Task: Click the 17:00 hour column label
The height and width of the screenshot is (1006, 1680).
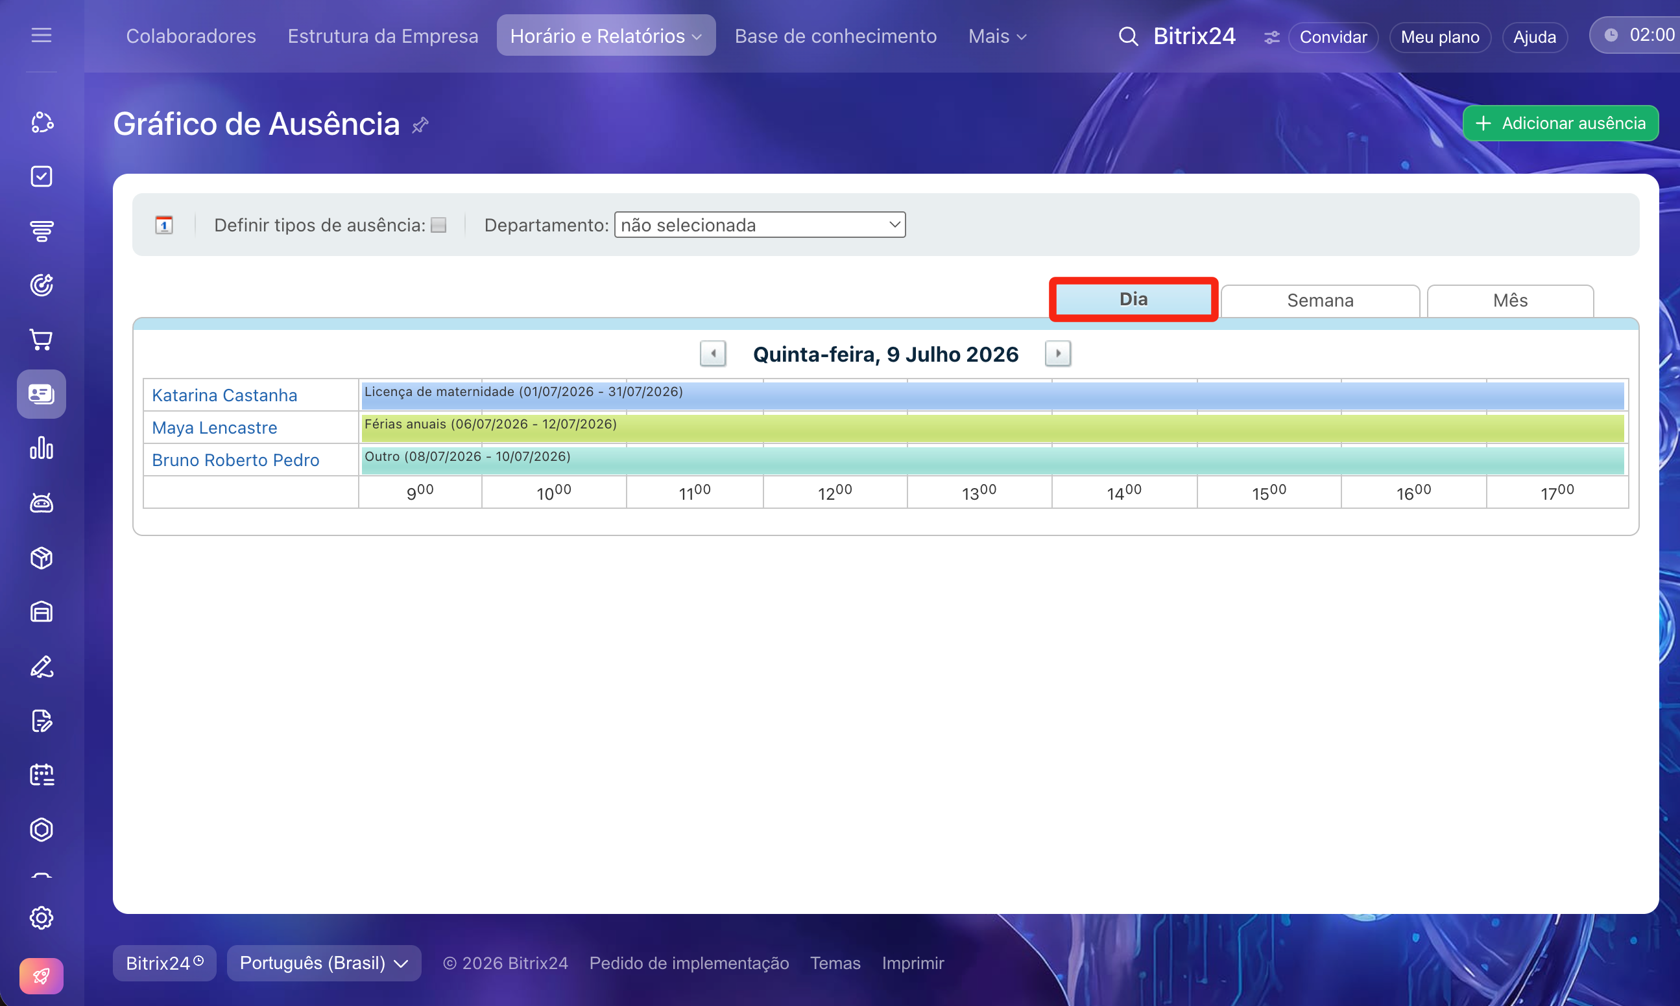Action: (x=1557, y=492)
